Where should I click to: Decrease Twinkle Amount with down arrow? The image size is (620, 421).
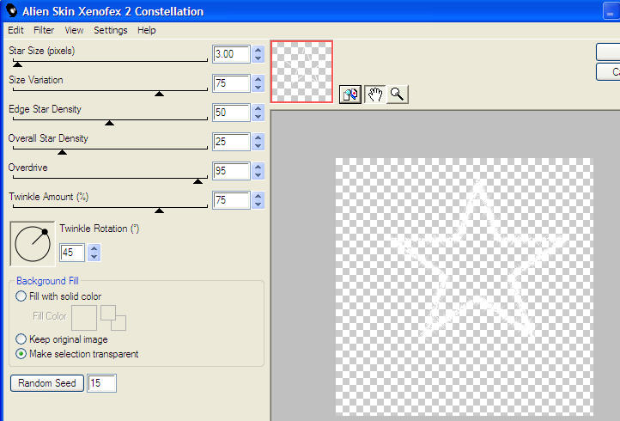258,204
